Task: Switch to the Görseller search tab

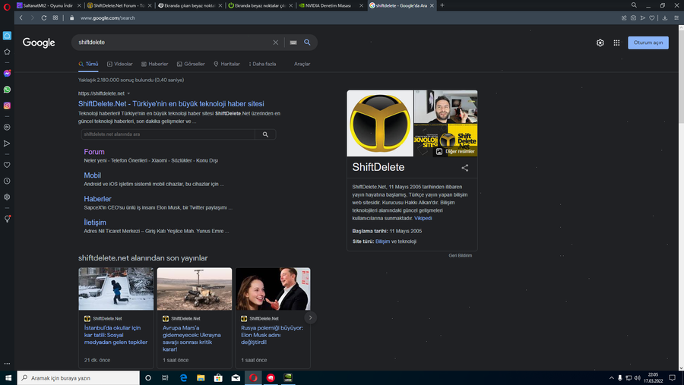Action: point(191,64)
